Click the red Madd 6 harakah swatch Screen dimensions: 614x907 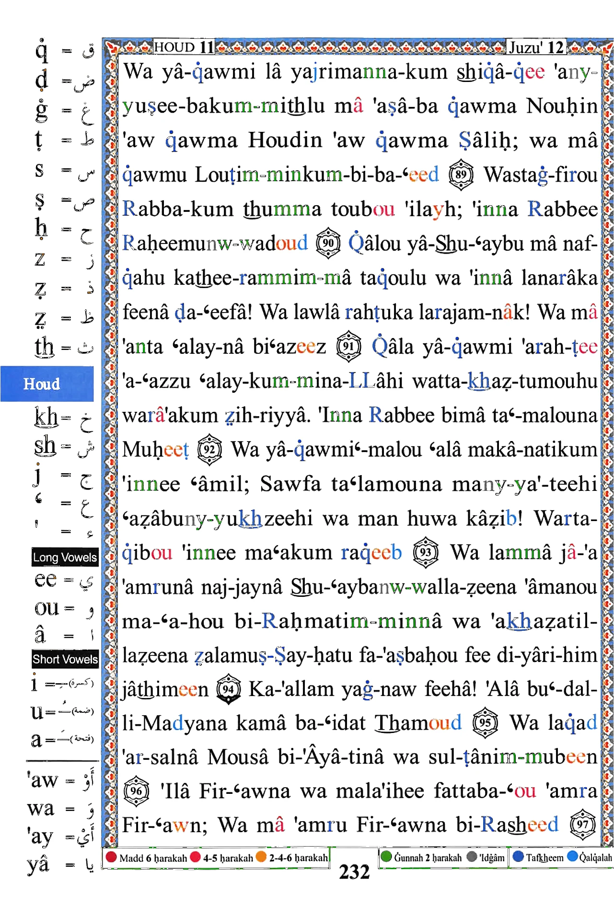(111, 857)
